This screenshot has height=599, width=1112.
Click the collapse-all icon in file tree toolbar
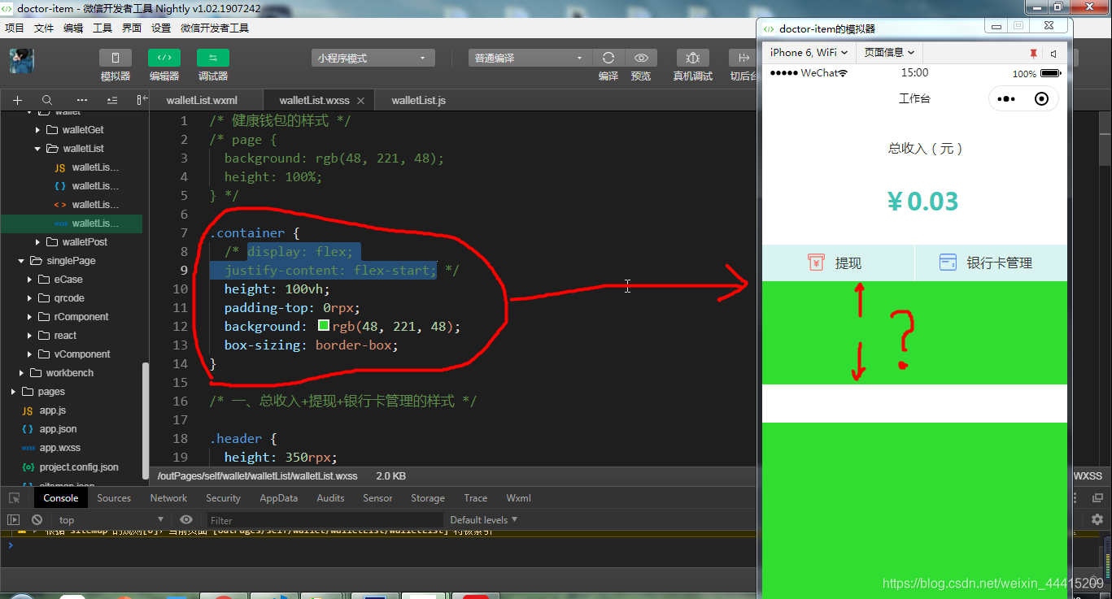[x=112, y=100]
